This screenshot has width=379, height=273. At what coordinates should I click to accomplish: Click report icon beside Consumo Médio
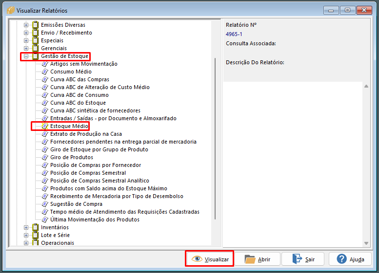click(x=45, y=72)
